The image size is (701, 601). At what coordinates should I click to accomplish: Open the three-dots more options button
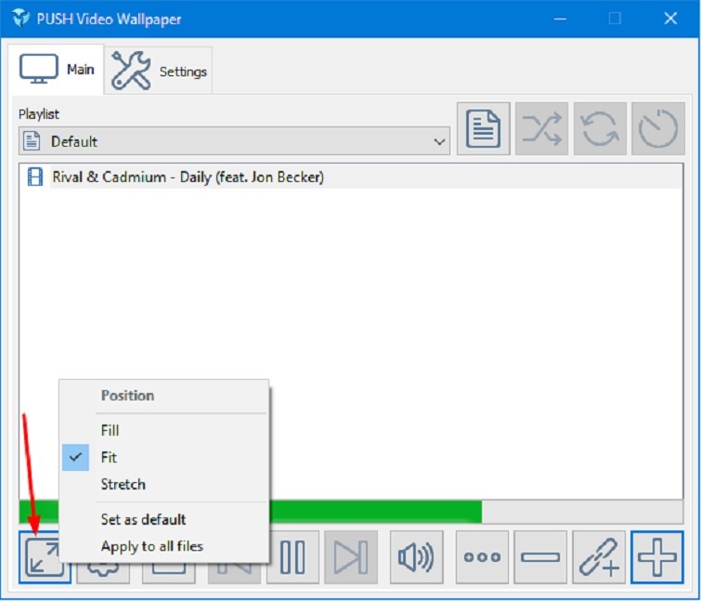point(482,557)
